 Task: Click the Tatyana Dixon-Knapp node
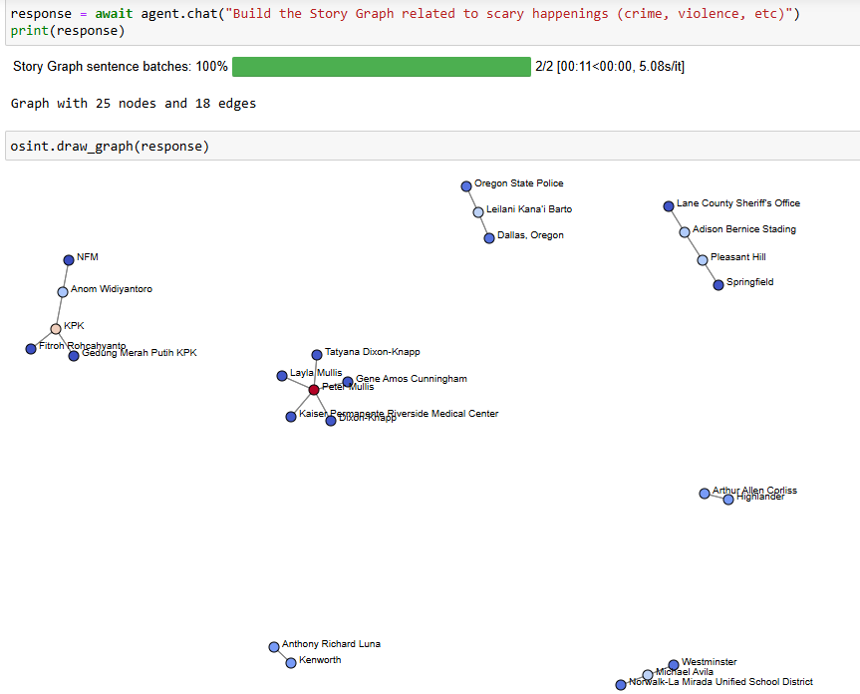317,355
